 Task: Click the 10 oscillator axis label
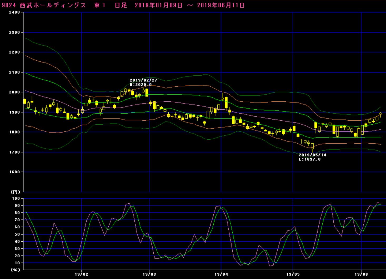17,263
